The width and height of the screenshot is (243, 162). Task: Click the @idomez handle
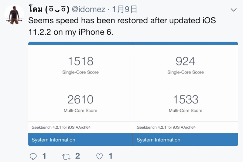tap(89, 10)
